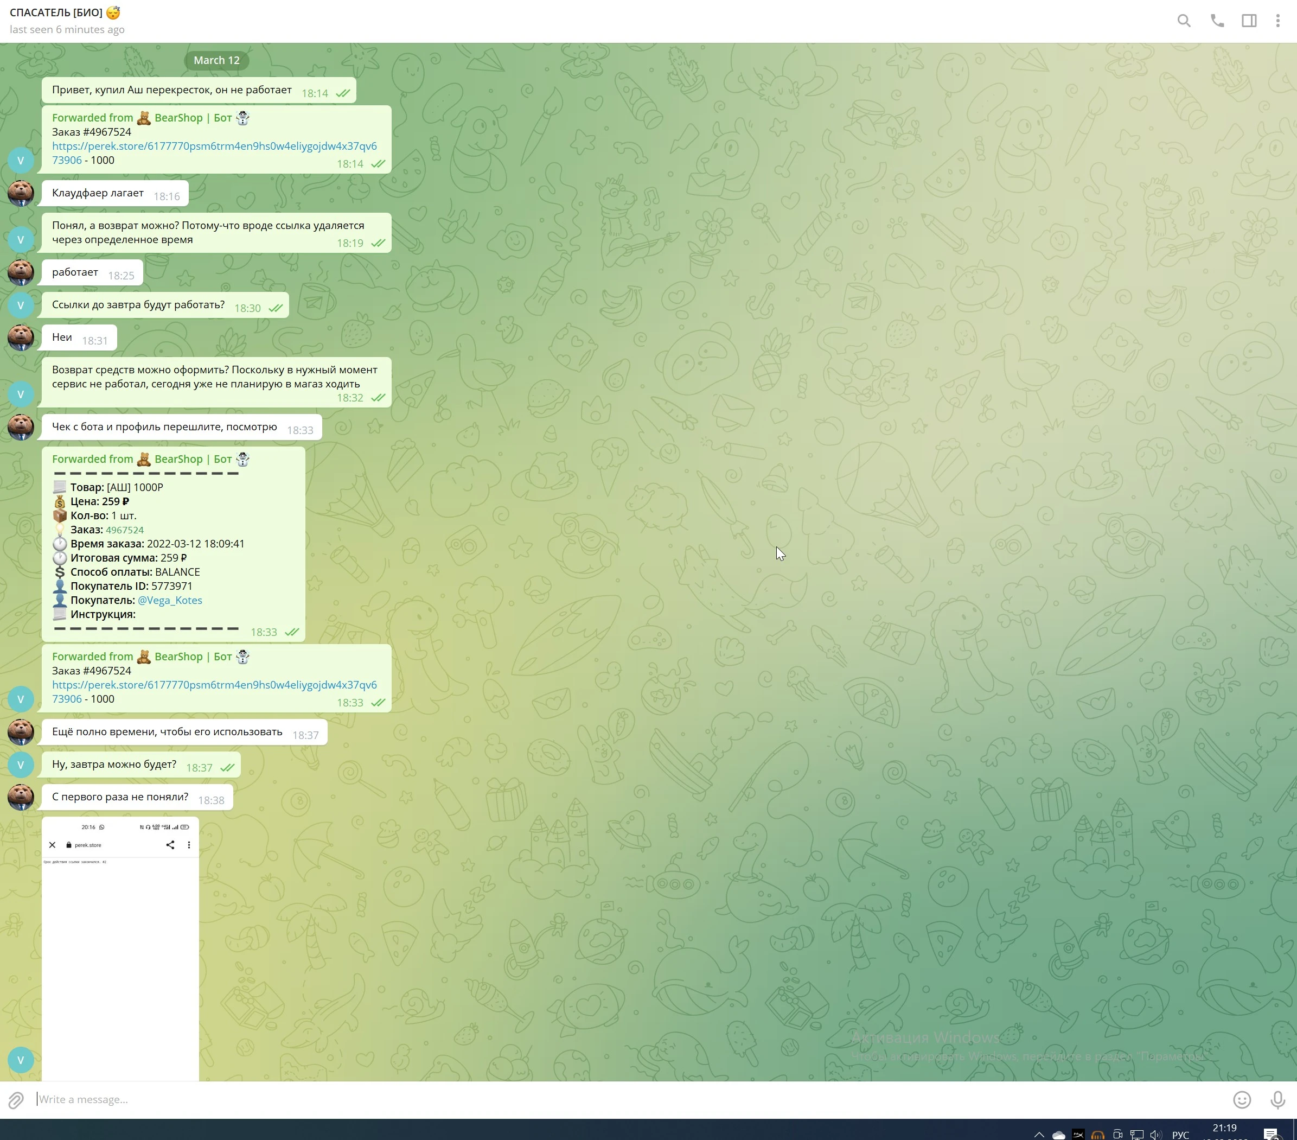
Task: Record a voice message with microphone
Action: [1277, 1099]
